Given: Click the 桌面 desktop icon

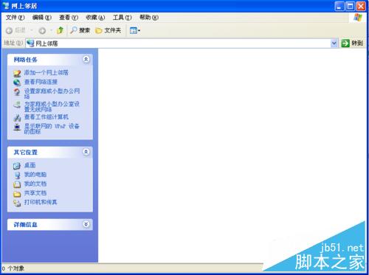Looking at the screenshot, I should 17,166.
